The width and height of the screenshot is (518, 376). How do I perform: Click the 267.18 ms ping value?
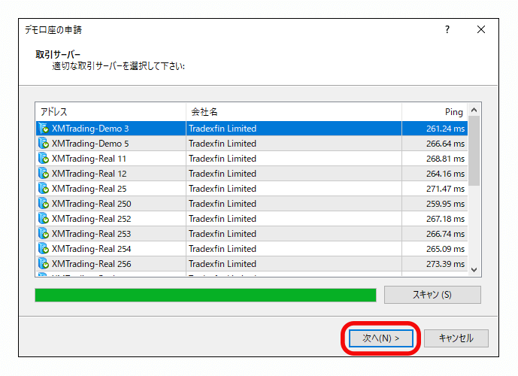click(445, 219)
